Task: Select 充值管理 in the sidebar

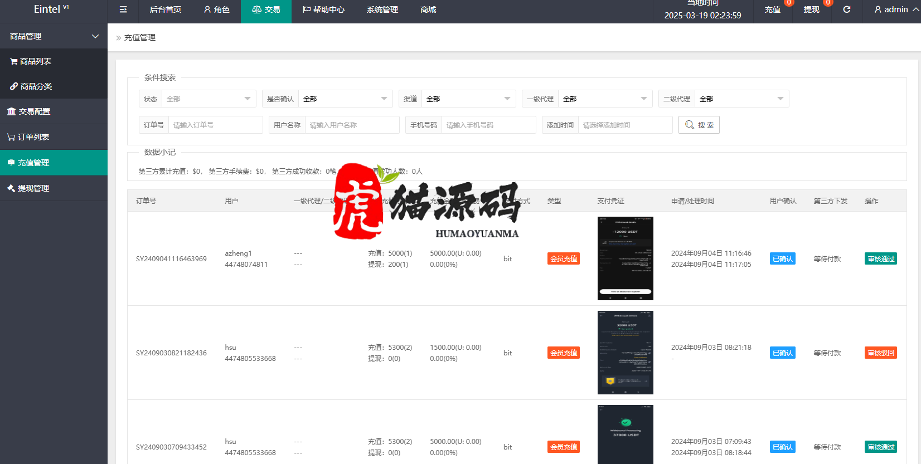Action: pos(54,163)
